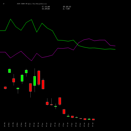The width and height of the screenshot is (131, 131).
Task: Click the tall red candlestick above 06 Apr
Action: 39,78
